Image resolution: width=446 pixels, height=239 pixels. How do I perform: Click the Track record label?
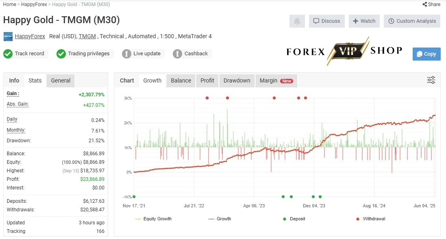pos(30,54)
